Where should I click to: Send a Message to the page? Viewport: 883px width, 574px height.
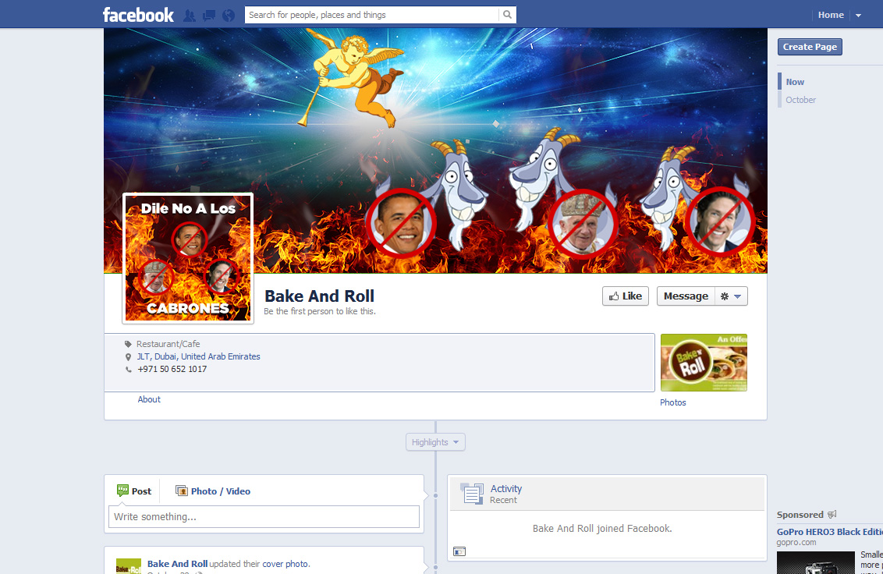pyautogui.click(x=686, y=296)
